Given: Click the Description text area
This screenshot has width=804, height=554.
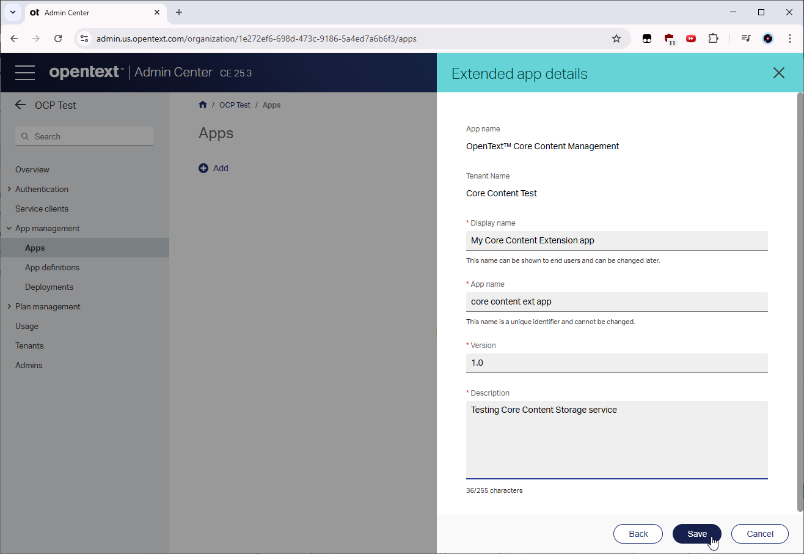Looking at the screenshot, I should tap(616, 440).
